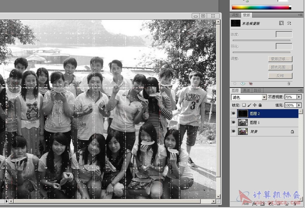Create a new fill or adjustment layer
The width and height of the screenshot is (305, 208).
[x=270, y=204]
